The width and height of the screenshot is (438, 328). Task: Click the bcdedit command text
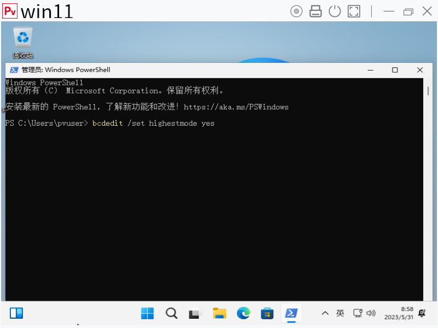point(107,123)
